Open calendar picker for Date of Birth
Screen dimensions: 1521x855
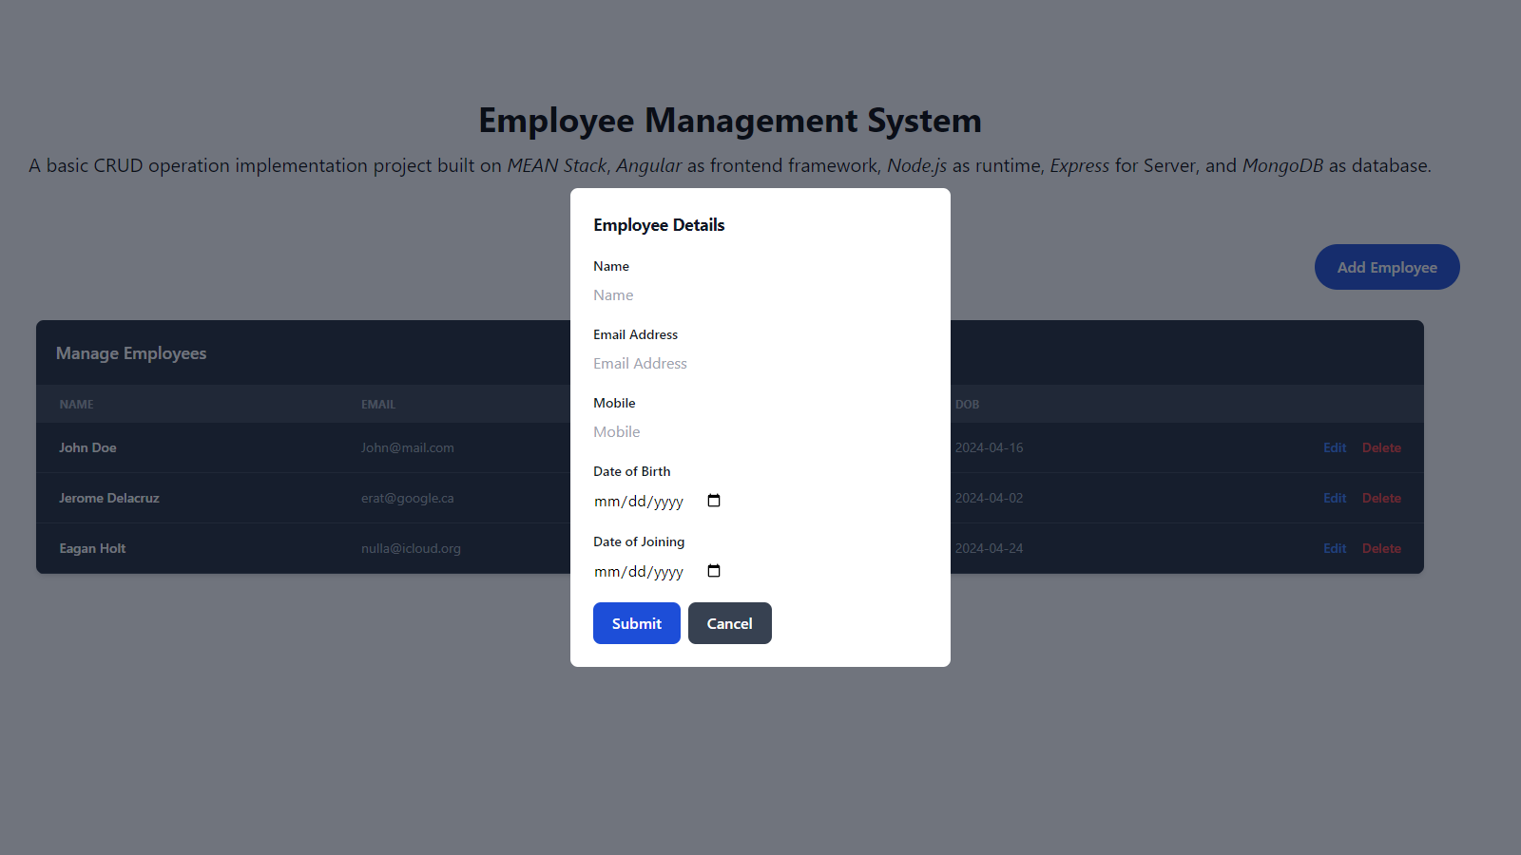[x=714, y=501]
